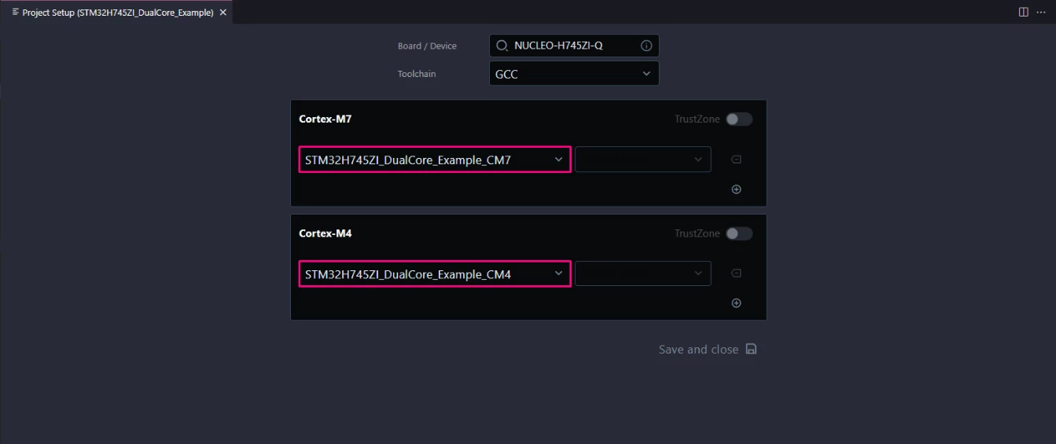The height and width of the screenshot is (444, 1056).
Task: Remove the Cortex-M4 project row
Action: coord(736,273)
